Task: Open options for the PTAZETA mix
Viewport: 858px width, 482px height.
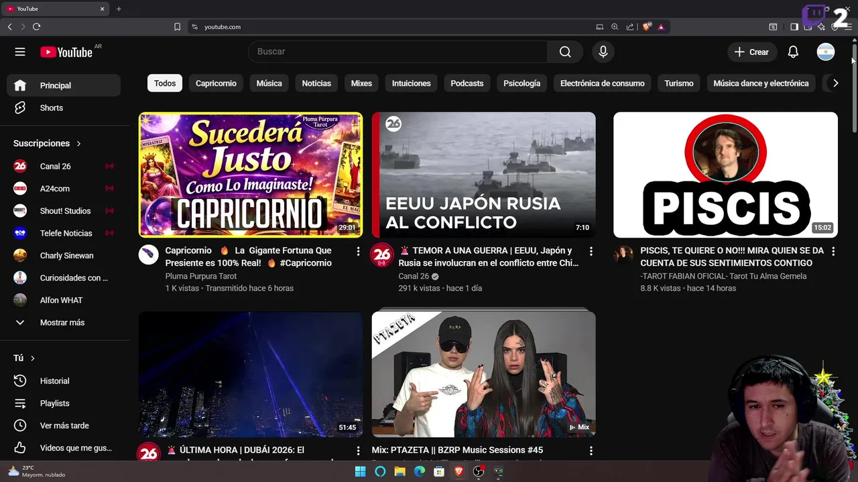Action: pos(591,451)
